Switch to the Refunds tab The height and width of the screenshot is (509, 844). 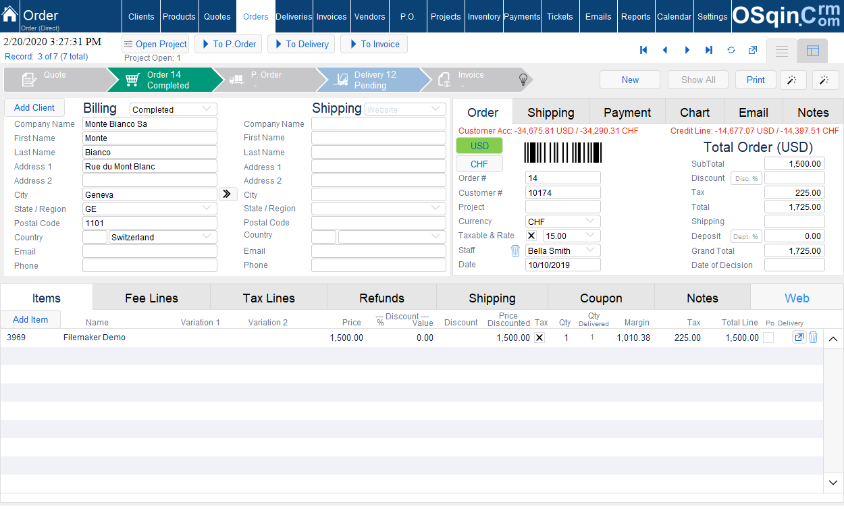coord(382,298)
